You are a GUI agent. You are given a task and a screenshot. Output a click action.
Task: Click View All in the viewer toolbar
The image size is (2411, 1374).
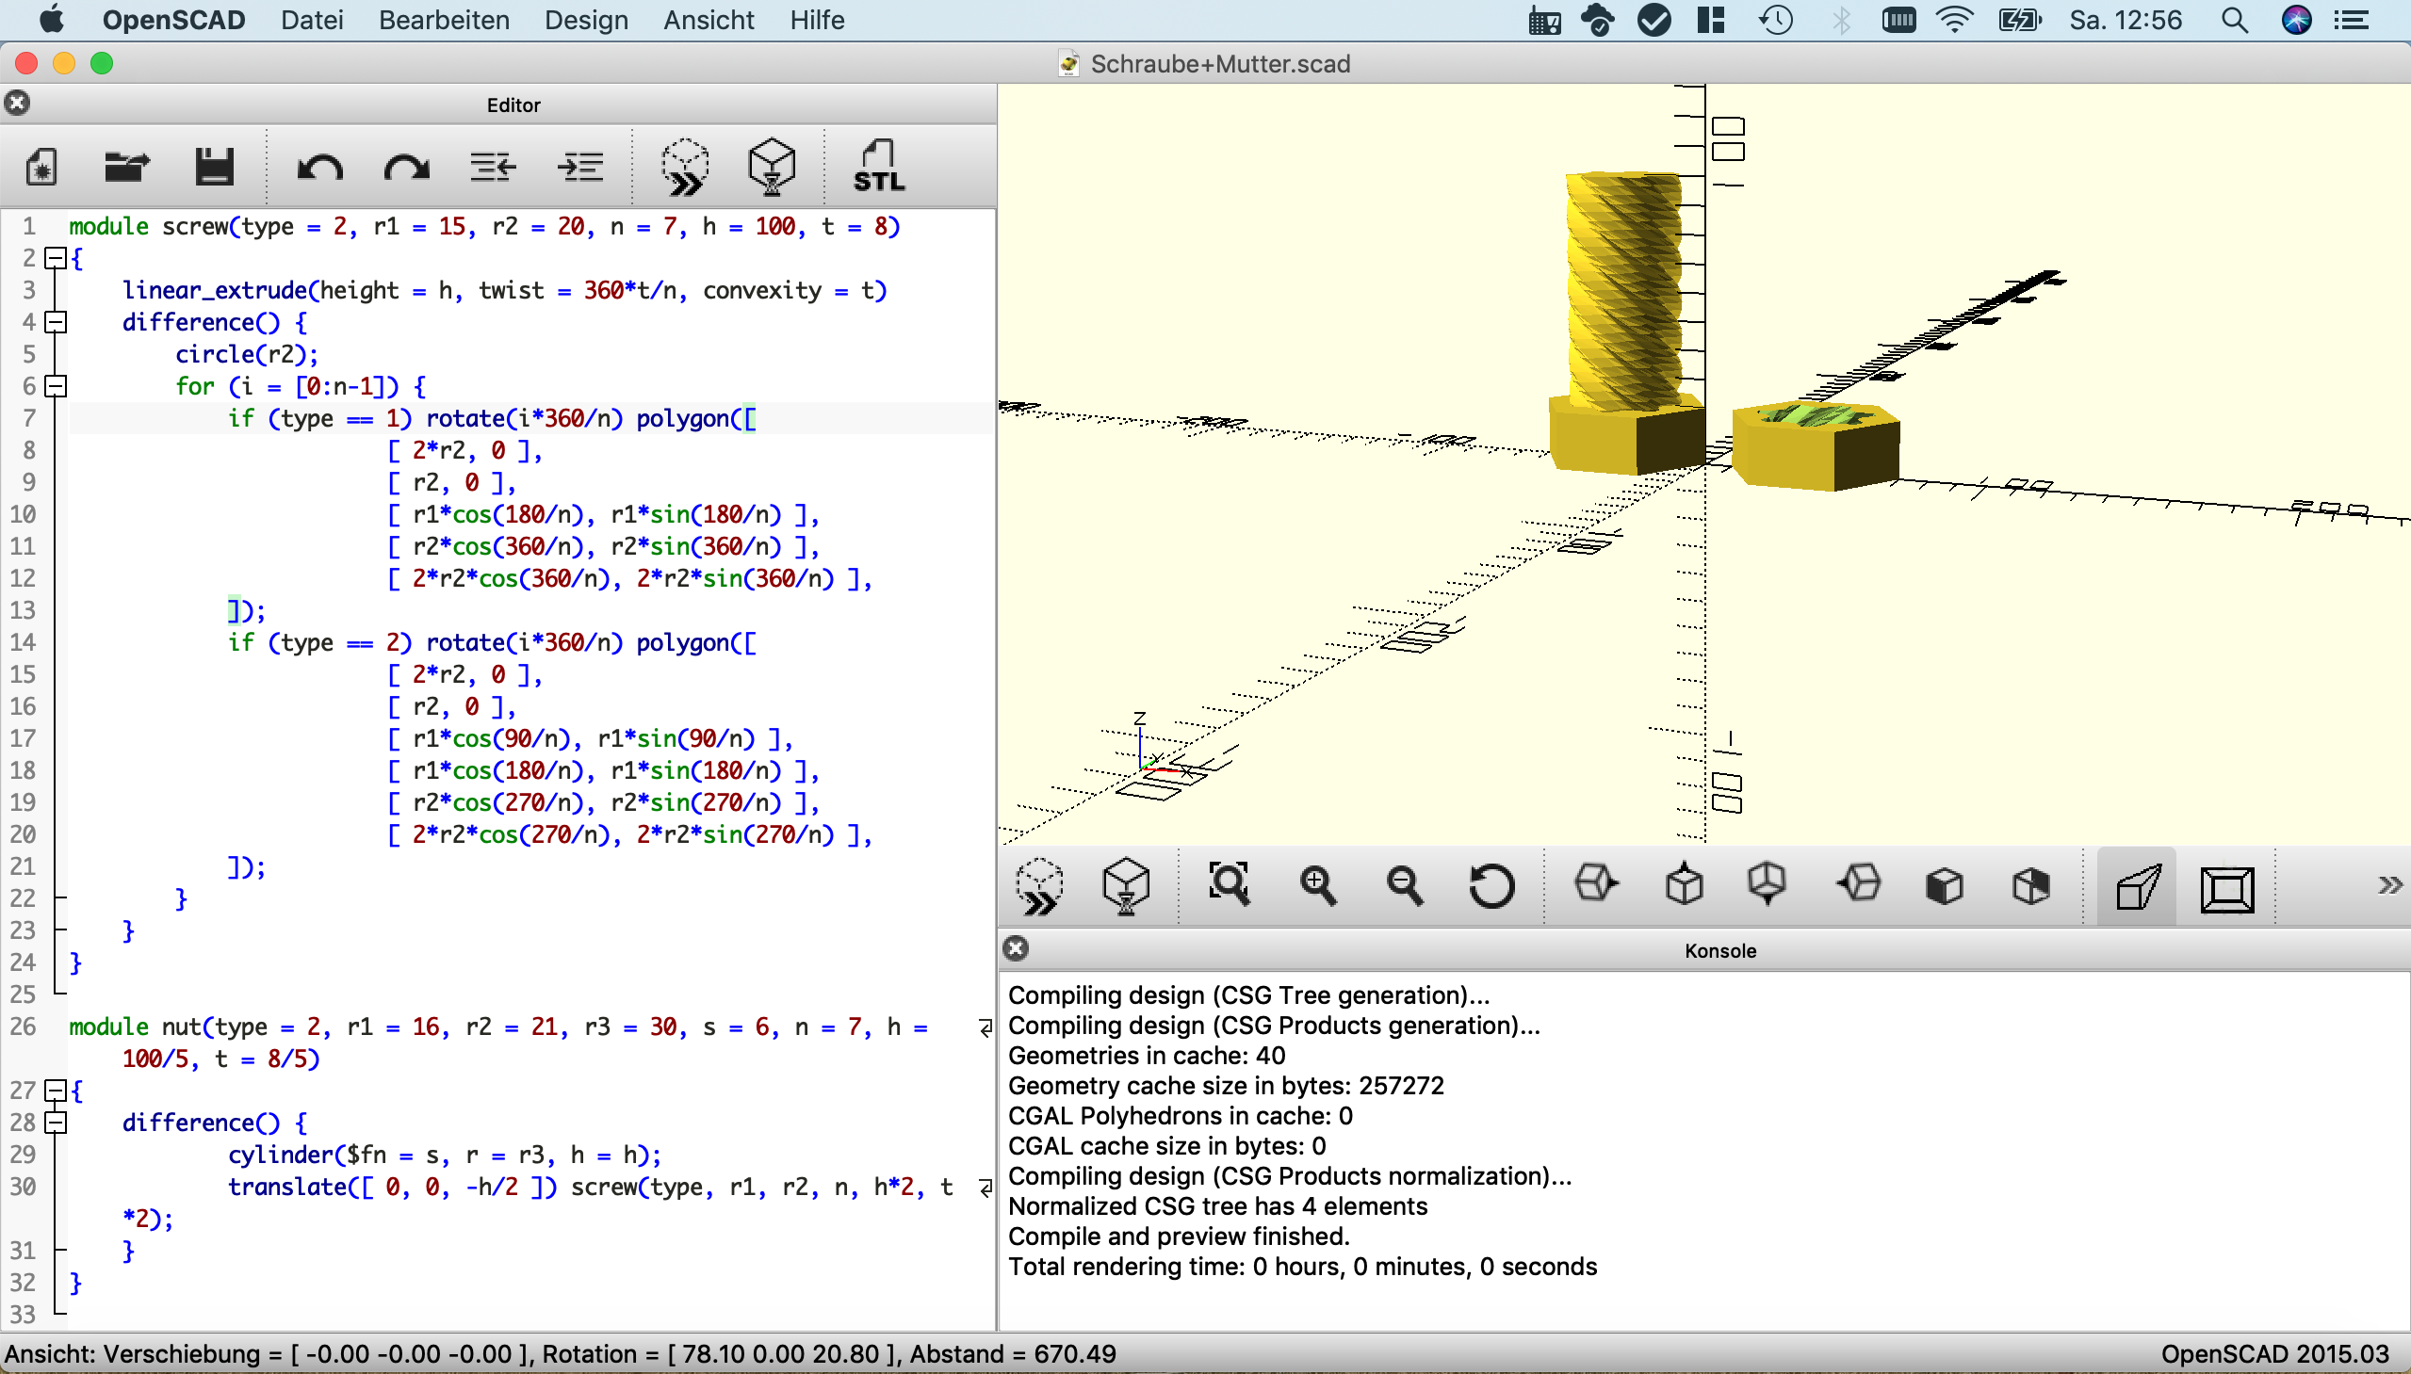click(x=1230, y=884)
